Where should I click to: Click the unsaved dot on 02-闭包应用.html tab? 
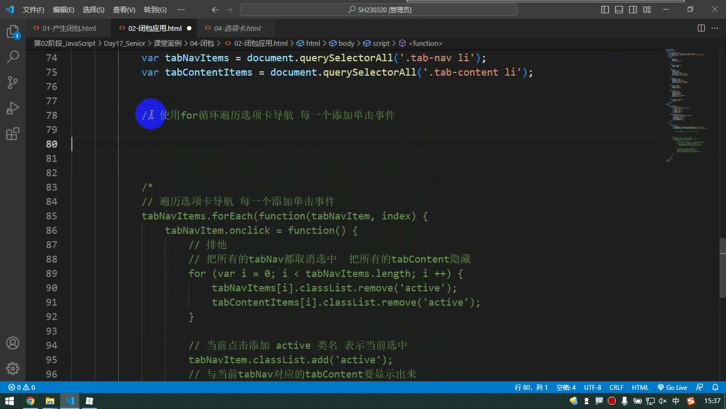pos(189,28)
